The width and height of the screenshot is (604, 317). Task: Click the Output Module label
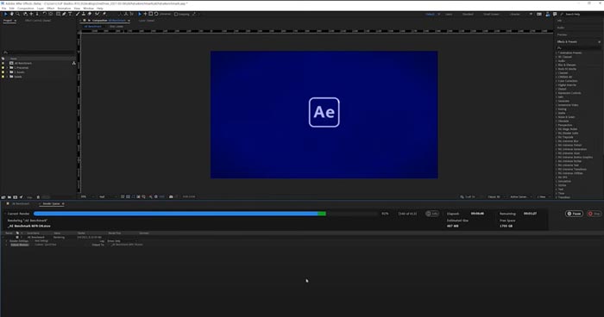pyautogui.click(x=19, y=245)
